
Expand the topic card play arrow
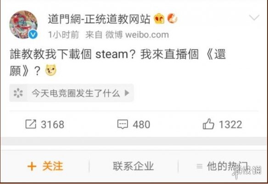coord(127,93)
